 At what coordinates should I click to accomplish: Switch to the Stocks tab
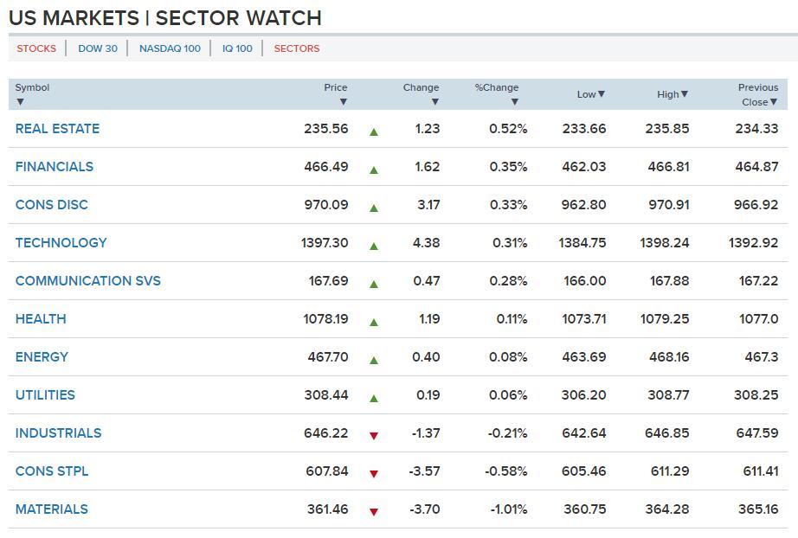point(36,48)
